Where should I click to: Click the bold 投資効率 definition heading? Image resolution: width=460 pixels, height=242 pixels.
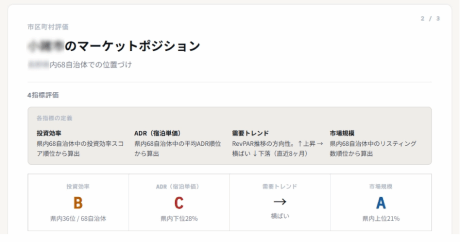(49, 133)
